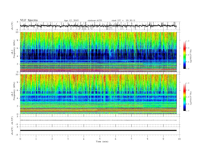Click the ch.1 voltage waveform trace
Screen dimensions: 202x156
point(98,26)
